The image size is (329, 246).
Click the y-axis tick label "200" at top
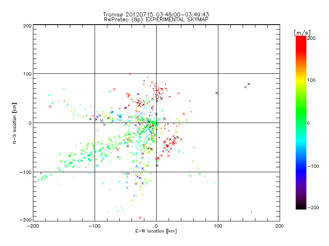[x=27, y=26]
